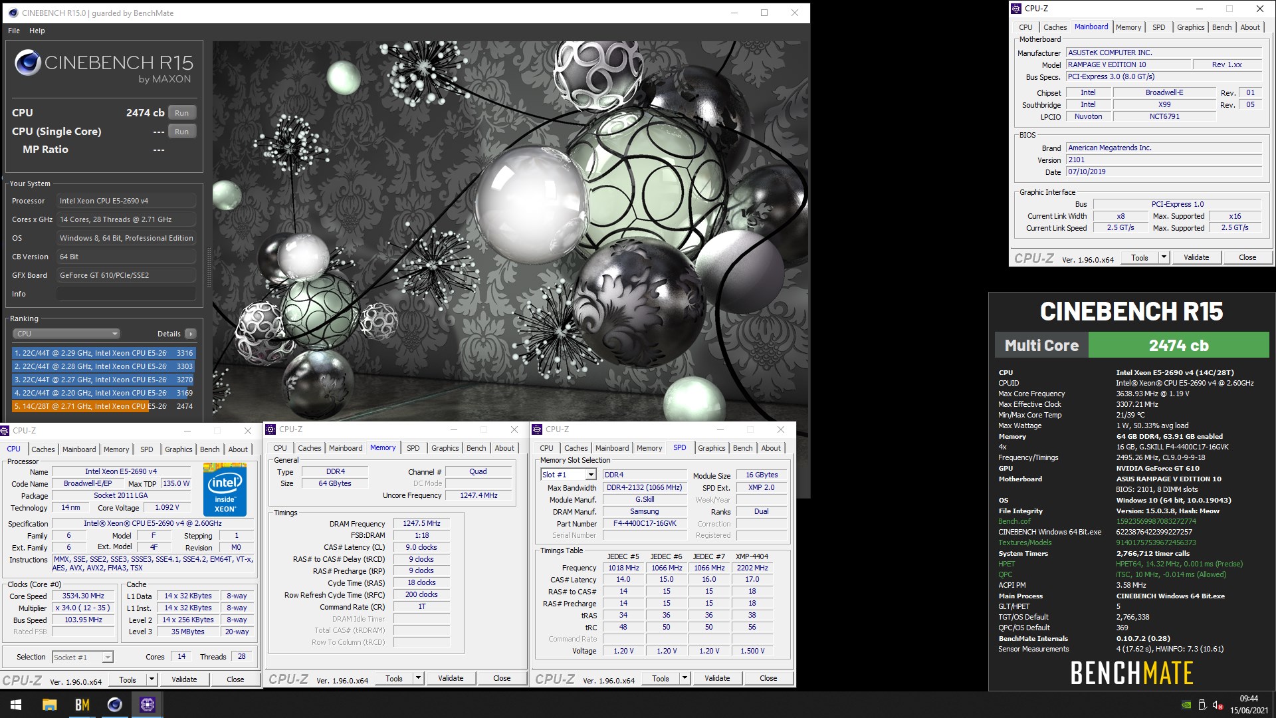
Task: Run the CPU multi-core benchmark
Action: (x=181, y=113)
